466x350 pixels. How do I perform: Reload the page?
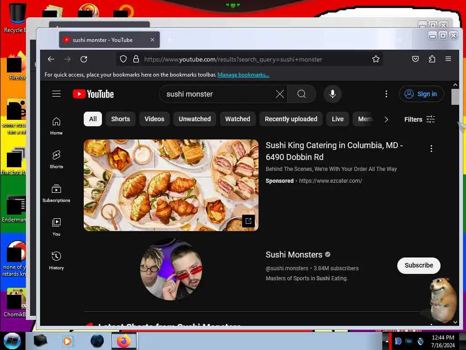[x=84, y=59]
